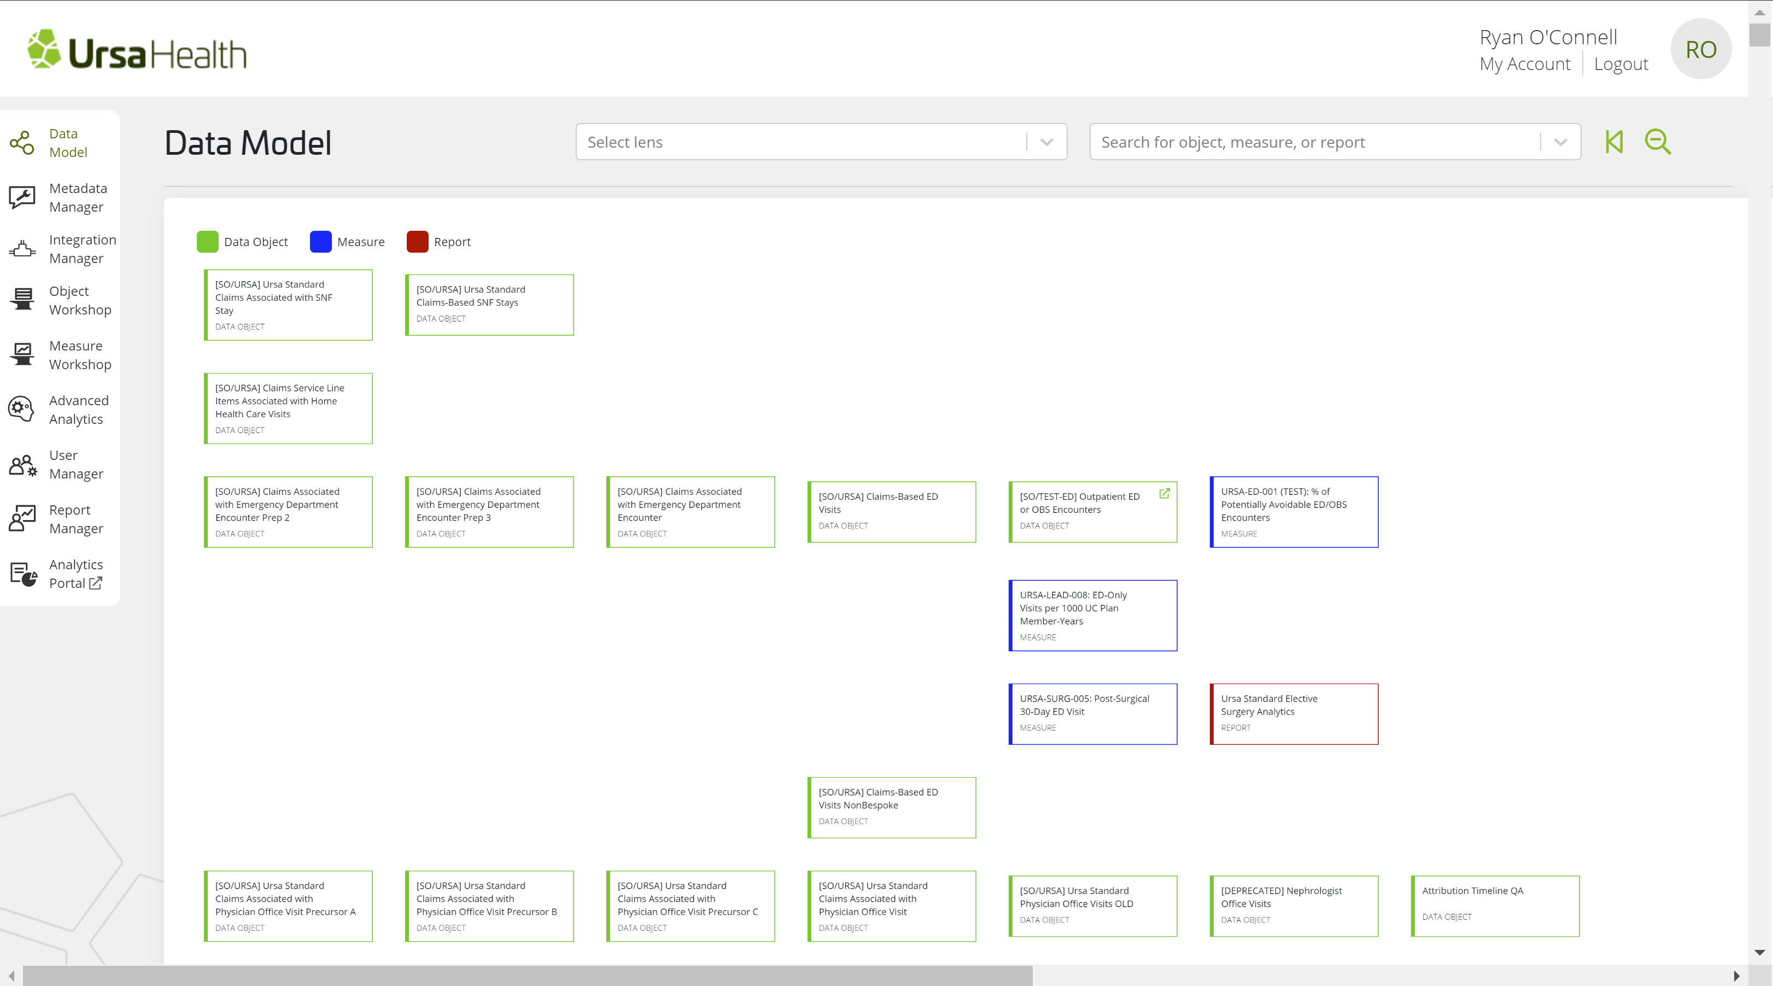Select Ursa Standard Elective Surgery Analytics report
Screen dimensions: 1773x986
1294,714
